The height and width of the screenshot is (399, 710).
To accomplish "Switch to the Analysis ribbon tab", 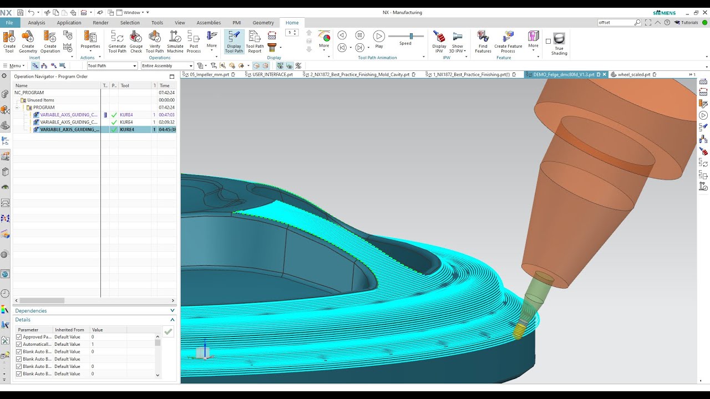I will 37,23.
